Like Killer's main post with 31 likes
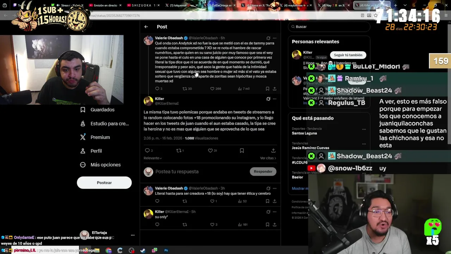The height and width of the screenshot is (254, 451). [x=212, y=151]
